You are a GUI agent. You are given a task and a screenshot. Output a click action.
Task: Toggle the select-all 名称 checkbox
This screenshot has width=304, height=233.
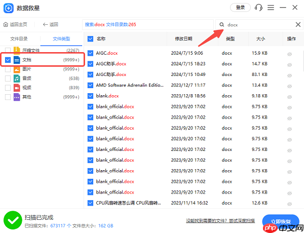coord(90,39)
